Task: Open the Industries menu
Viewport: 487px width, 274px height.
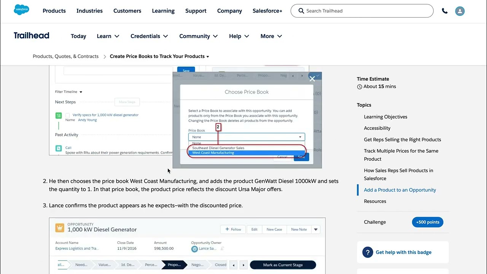Action: tap(89, 11)
